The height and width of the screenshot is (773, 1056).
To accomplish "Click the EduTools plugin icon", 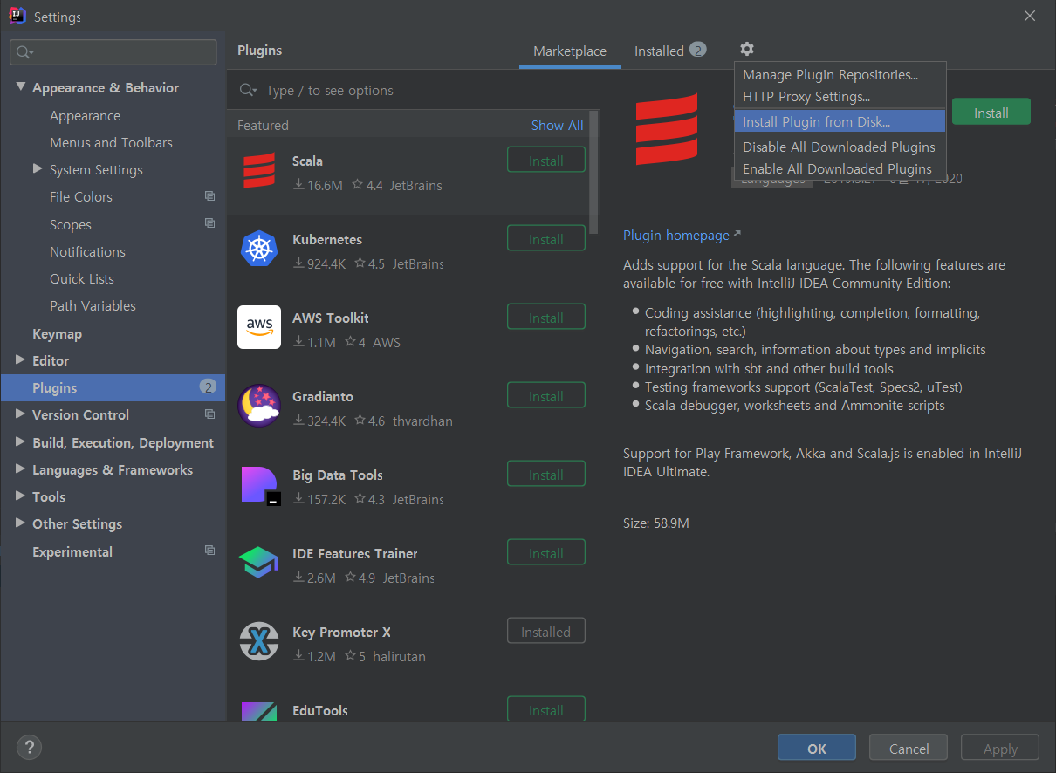I will tap(259, 710).
